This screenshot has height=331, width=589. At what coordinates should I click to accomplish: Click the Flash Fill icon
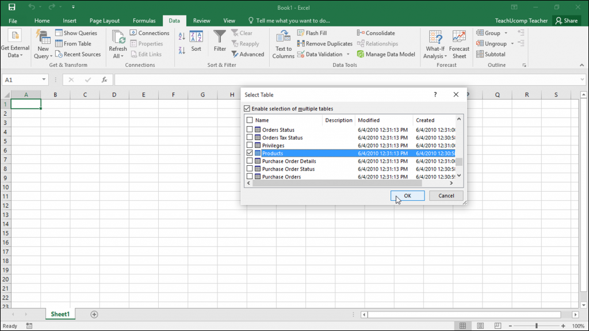click(x=301, y=33)
